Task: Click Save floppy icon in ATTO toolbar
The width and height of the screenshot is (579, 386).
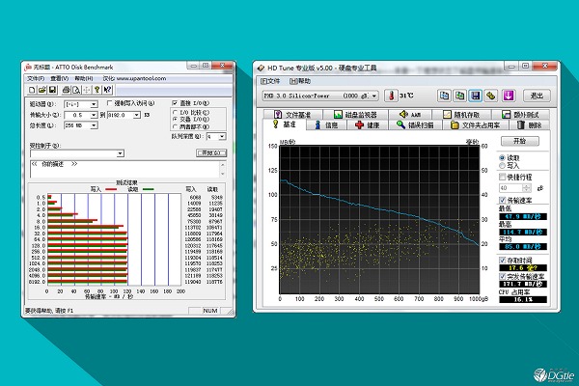Action: click(x=52, y=90)
